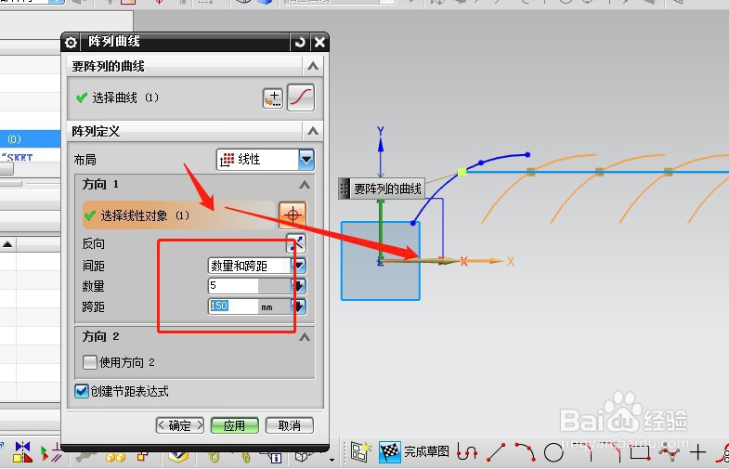The image size is (729, 469).
Task: Click the green 应用 button
Action: 235,425
